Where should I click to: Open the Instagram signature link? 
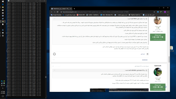pos(145,60)
